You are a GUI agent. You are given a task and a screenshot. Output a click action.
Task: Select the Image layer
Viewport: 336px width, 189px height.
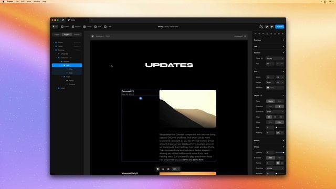[x=67, y=80]
